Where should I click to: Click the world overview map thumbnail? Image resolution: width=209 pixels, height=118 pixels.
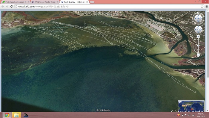click(x=191, y=106)
